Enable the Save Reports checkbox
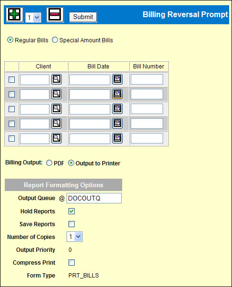Image resolution: width=232 pixels, height=287 pixels. pyautogui.click(x=71, y=224)
